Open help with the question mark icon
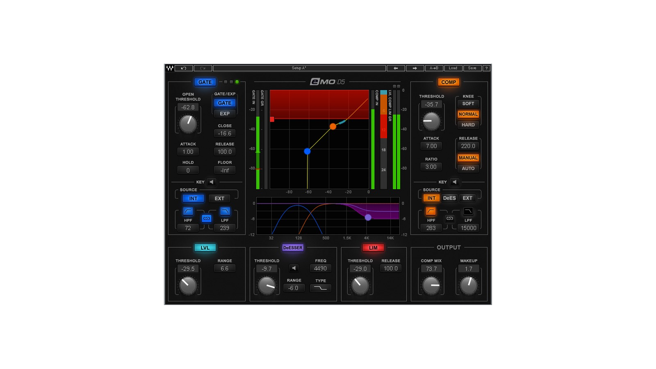 pos(486,68)
